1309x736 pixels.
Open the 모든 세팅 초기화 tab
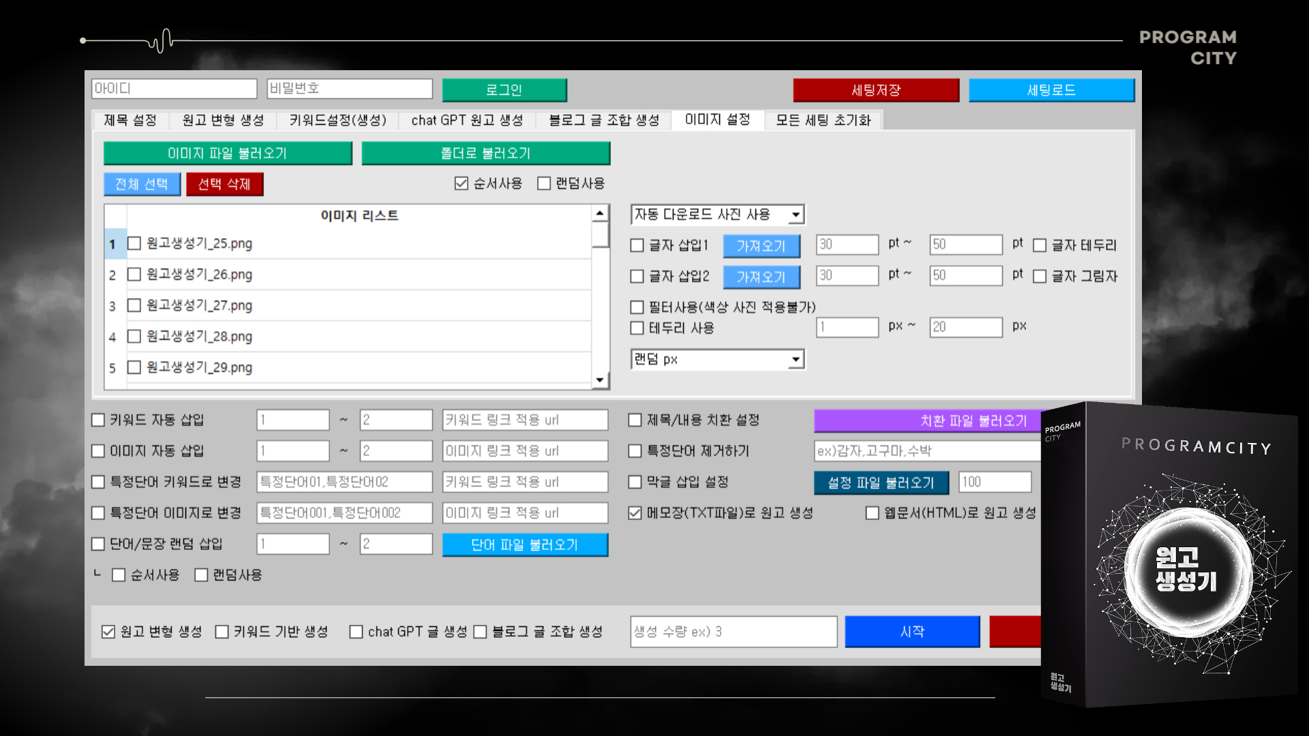(x=823, y=121)
